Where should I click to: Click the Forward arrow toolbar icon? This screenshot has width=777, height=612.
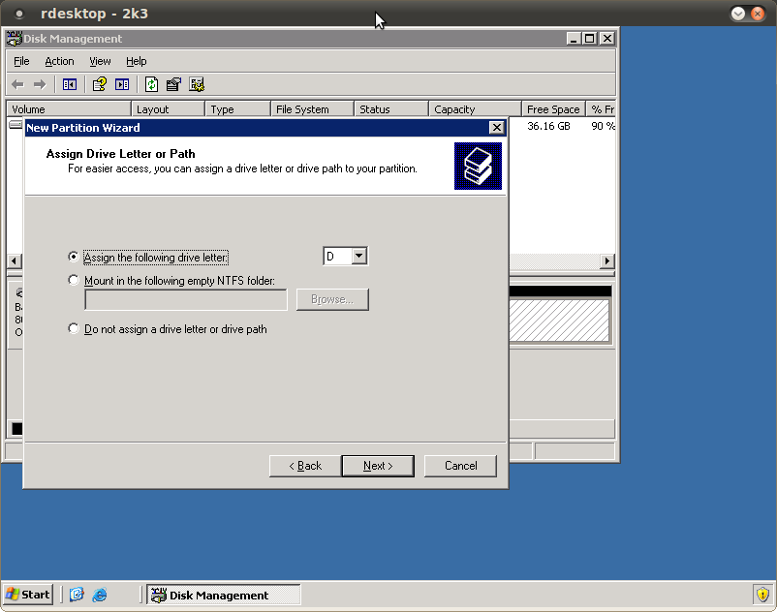(x=40, y=84)
